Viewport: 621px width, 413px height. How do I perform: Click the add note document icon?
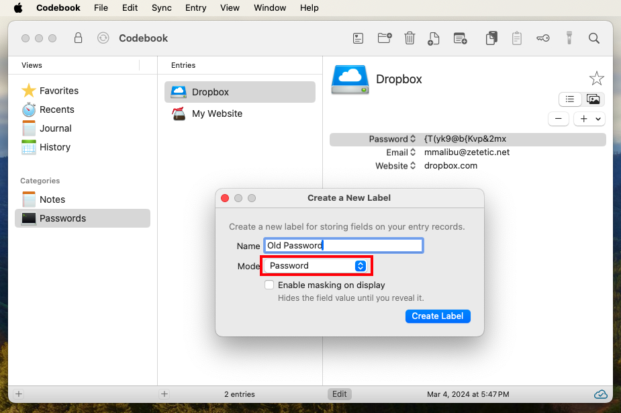(x=434, y=38)
